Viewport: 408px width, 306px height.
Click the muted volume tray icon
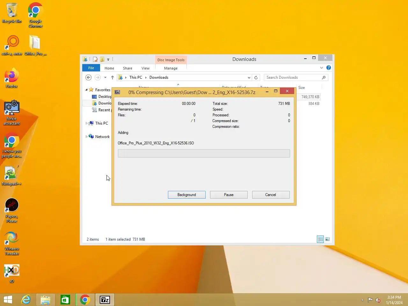point(378,300)
